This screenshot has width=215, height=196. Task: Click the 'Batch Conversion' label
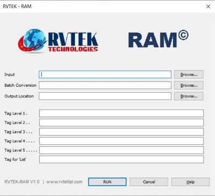tap(20, 85)
